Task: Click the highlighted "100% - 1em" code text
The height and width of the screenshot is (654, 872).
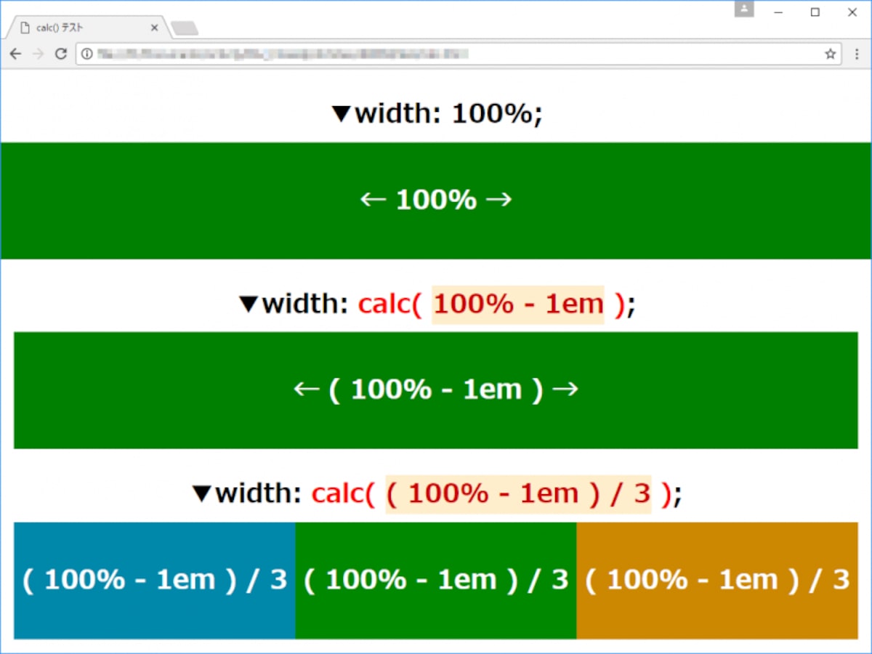Action: (518, 304)
